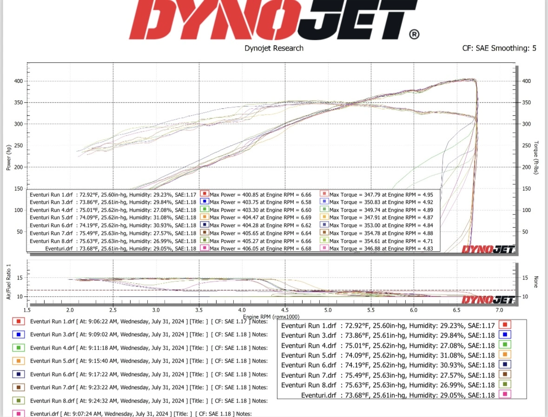
Task: Click the brown swatch right of 'Humidity: 27.57%, SAE:1.18' in the lower-right box
Action: (505, 374)
